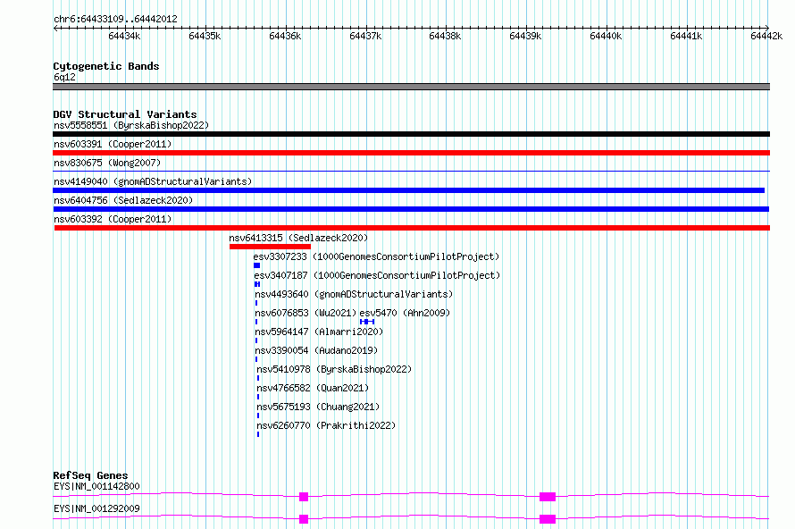Image resolution: width=795 pixels, height=529 pixels.
Task: Open nsv6260770 (Prakrithi2022) variant label
Action: (326, 425)
